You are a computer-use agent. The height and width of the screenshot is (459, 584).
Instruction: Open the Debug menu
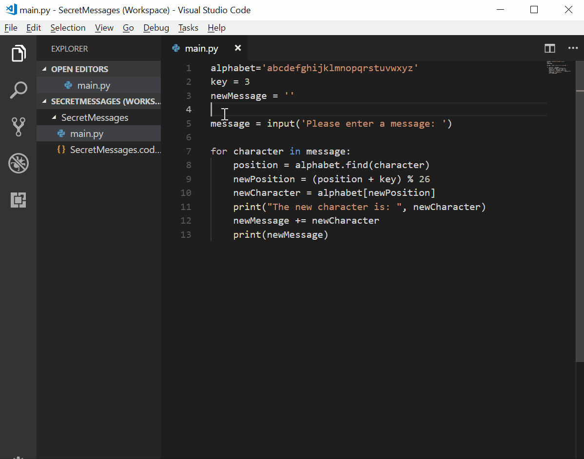click(156, 28)
